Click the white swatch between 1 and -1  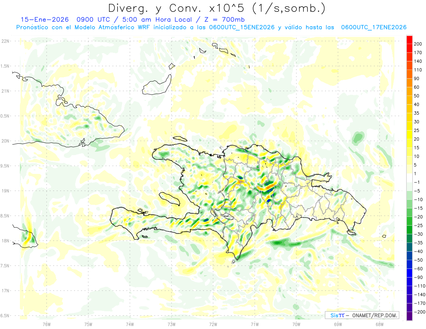tap(409, 178)
